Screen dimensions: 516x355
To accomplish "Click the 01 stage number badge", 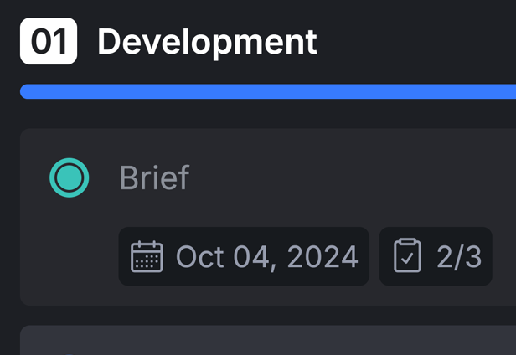I will pyautogui.click(x=49, y=41).
